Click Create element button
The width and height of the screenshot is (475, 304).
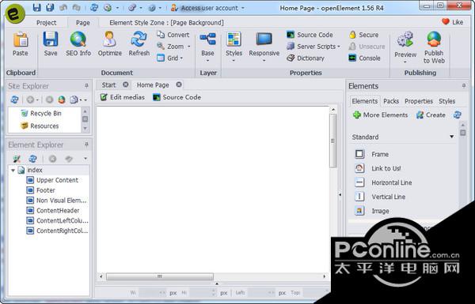pos(431,115)
